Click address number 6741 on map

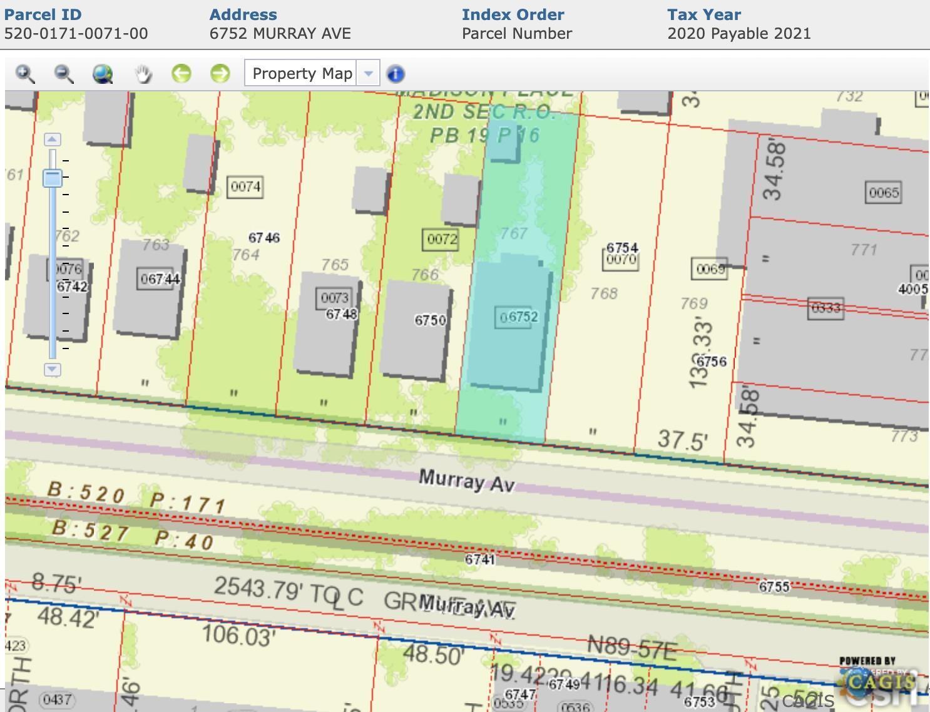tap(480, 559)
